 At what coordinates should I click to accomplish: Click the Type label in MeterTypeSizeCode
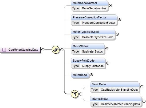pyautogui.click(x=76, y=37)
